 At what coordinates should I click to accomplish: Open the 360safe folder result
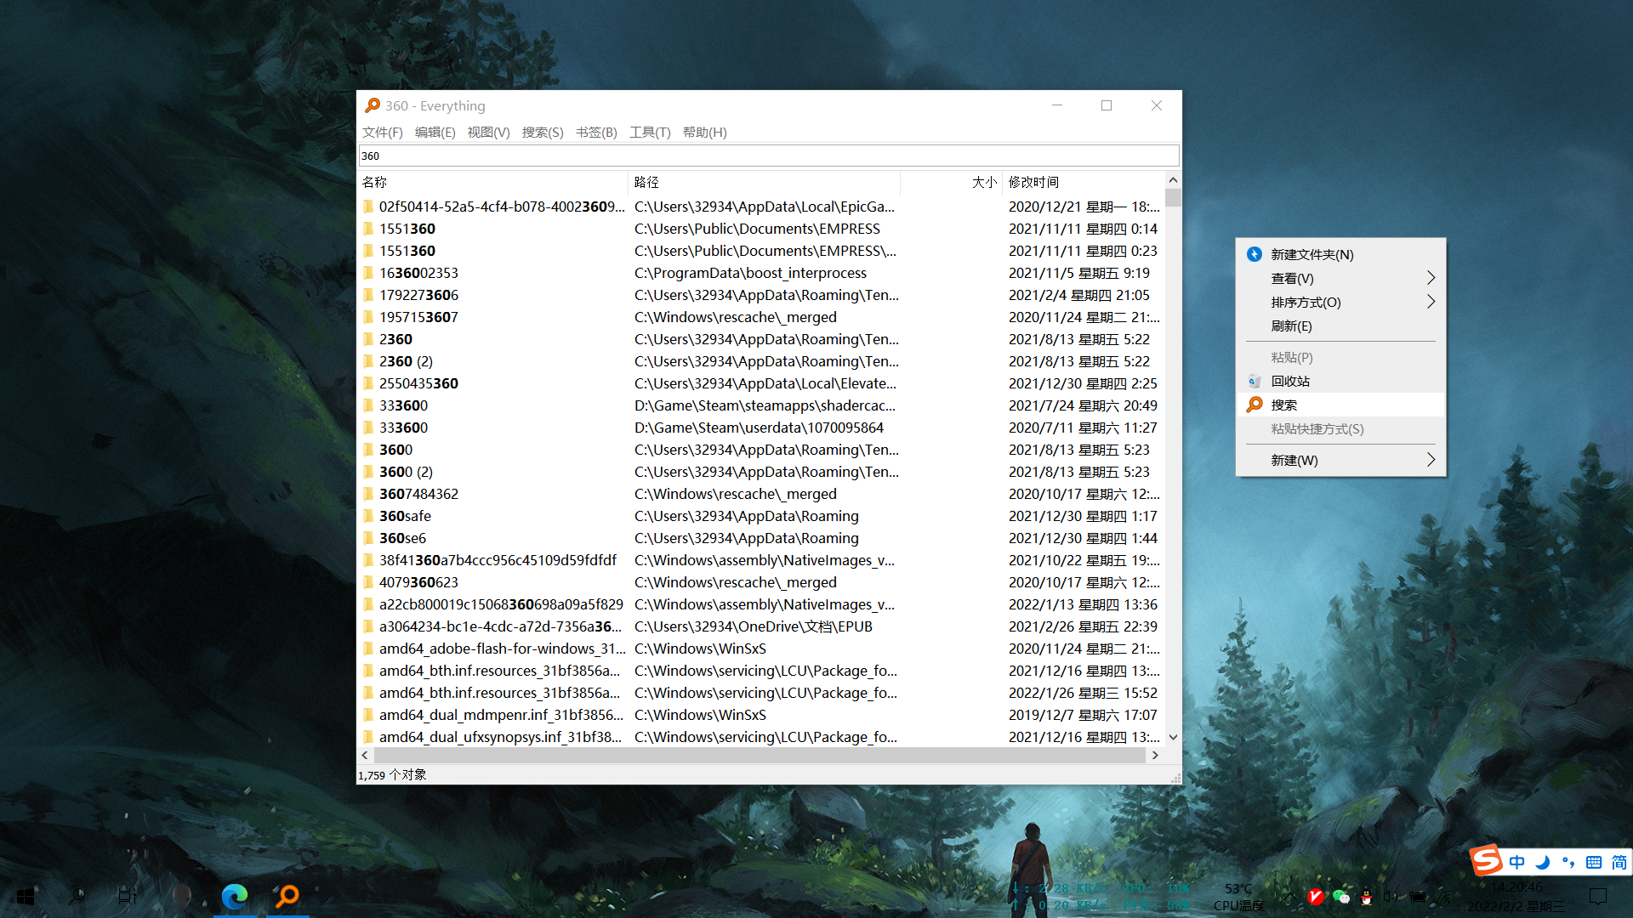tap(405, 516)
